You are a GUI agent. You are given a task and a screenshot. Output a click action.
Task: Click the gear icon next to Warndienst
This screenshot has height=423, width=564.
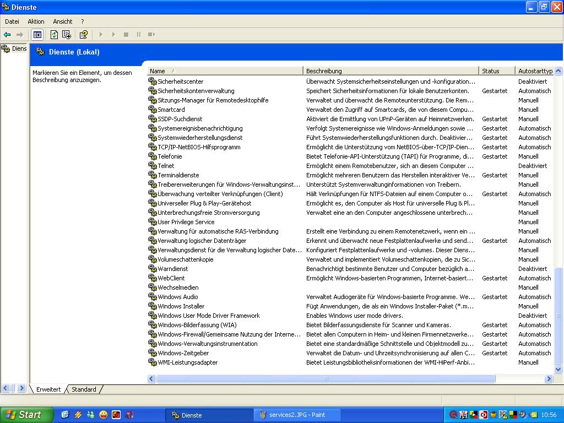click(x=153, y=269)
